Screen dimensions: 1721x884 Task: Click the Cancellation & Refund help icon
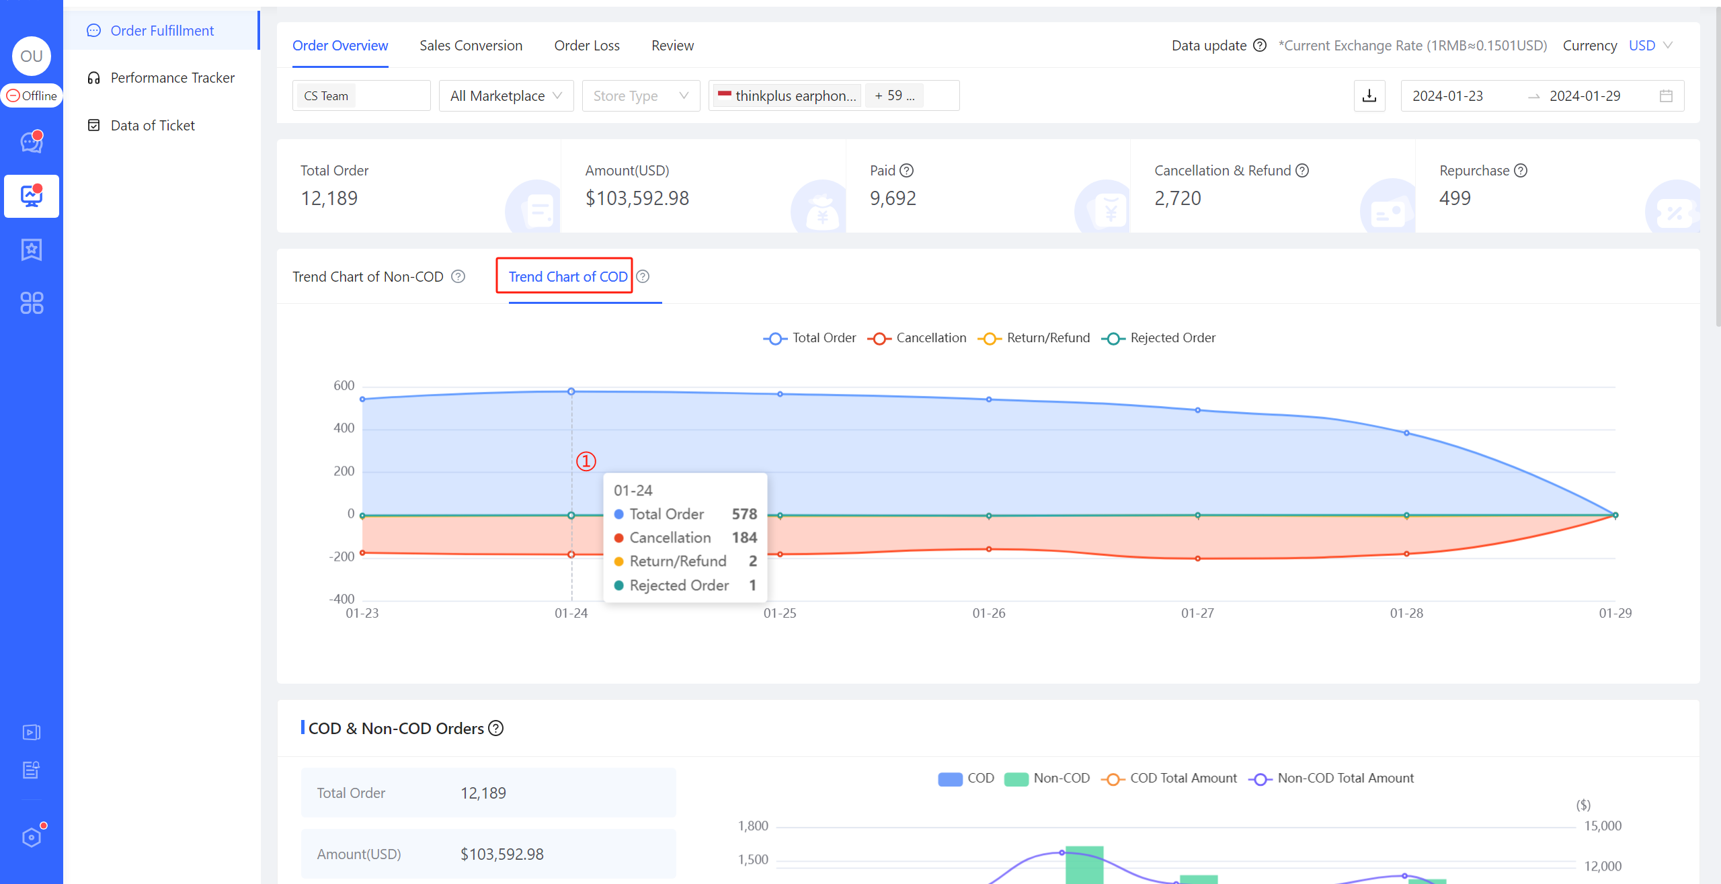(x=1302, y=171)
